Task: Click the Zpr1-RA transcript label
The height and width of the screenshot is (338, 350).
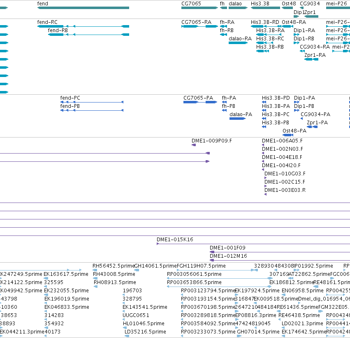Action: pyautogui.click(x=315, y=55)
